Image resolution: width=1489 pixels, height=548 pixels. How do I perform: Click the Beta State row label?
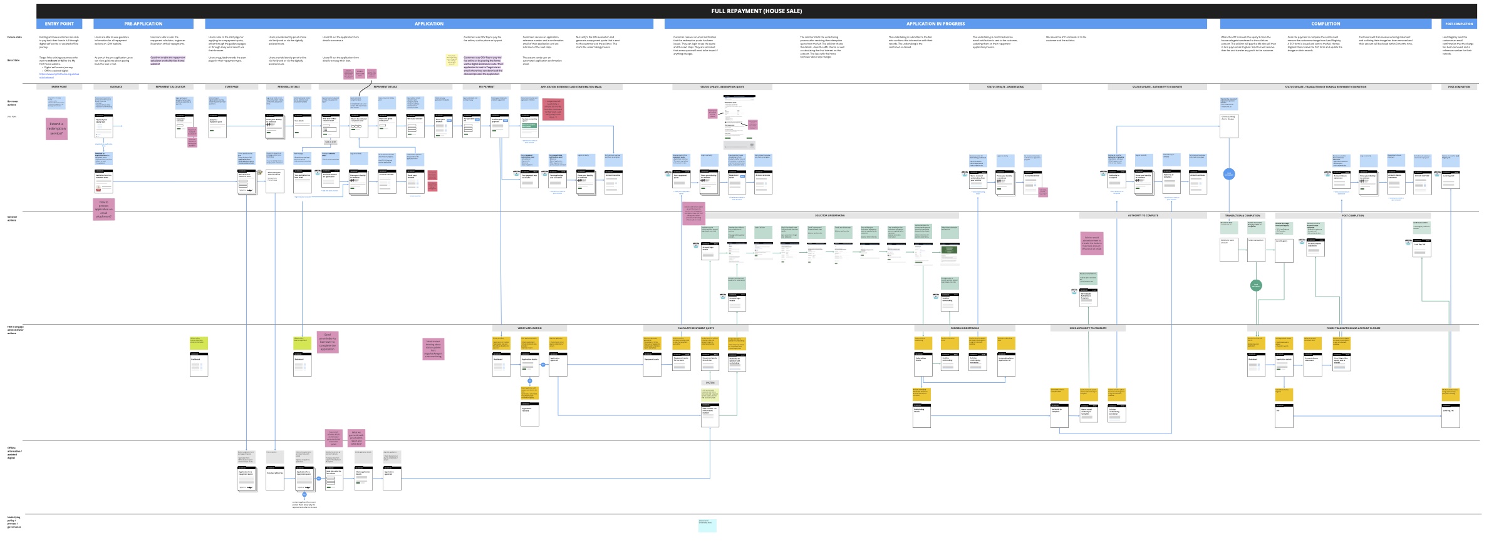click(13, 61)
